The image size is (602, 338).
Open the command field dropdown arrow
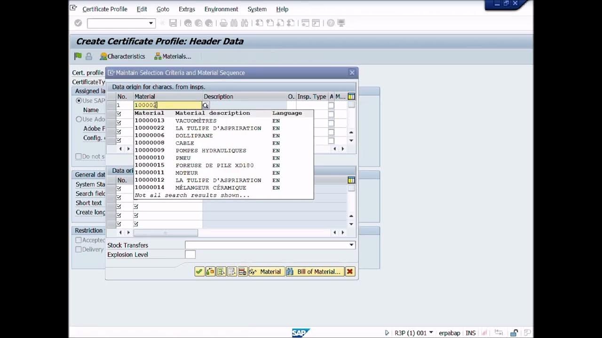pos(151,23)
